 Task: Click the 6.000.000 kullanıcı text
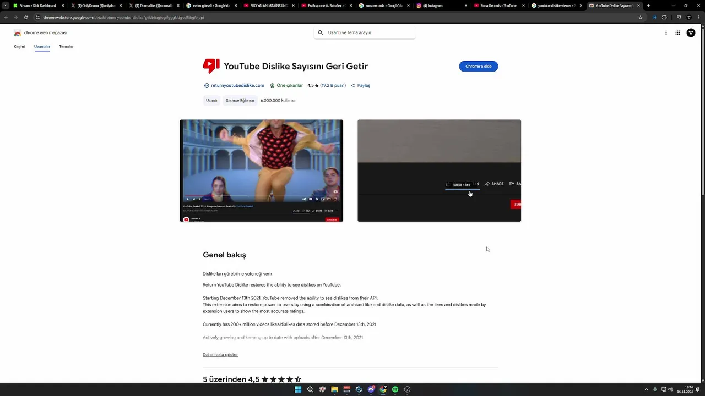[x=278, y=101]
